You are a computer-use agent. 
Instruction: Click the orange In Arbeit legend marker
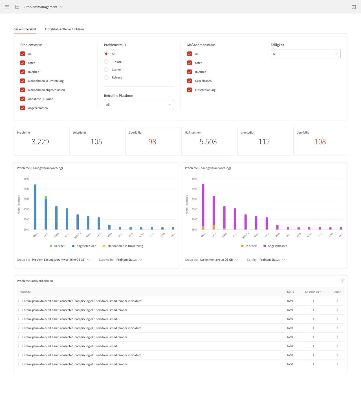pos(242,246)
